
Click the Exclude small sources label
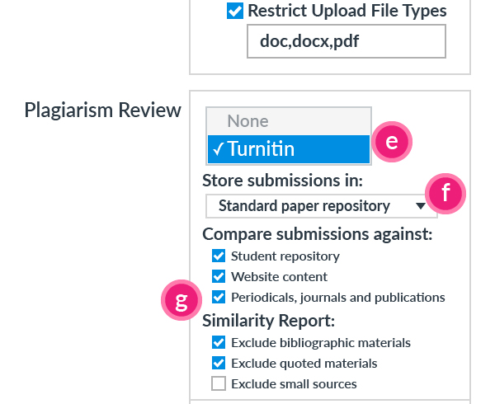click(294, 383)
